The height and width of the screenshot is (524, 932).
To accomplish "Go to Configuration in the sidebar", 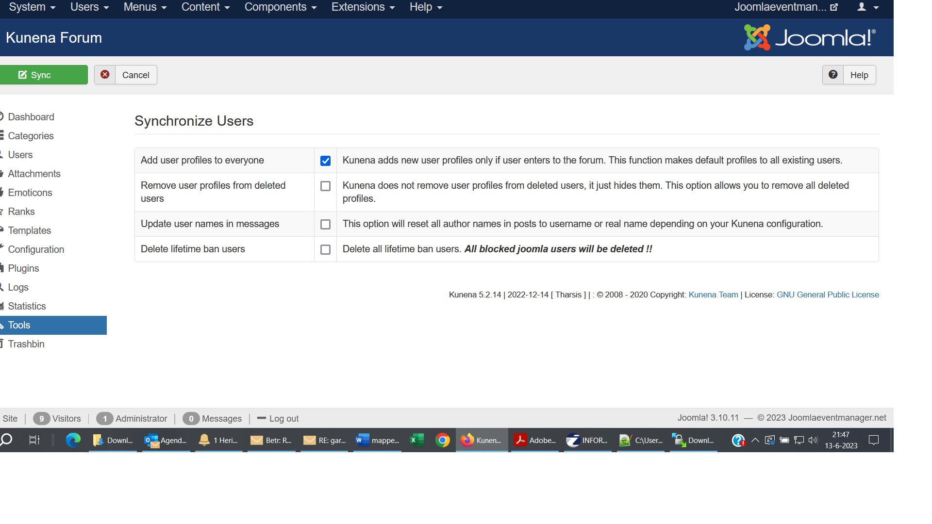I will coord(36,249).
